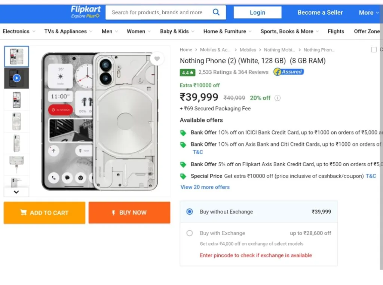Viewport: 383px width, 285px height.
Task: Tick the compare checkbox
Action: pyautogui.click(x=374, y=49)
